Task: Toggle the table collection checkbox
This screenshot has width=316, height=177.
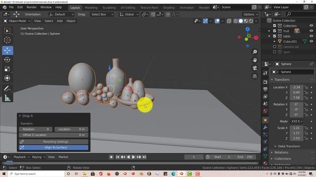Action: (275, 36)
